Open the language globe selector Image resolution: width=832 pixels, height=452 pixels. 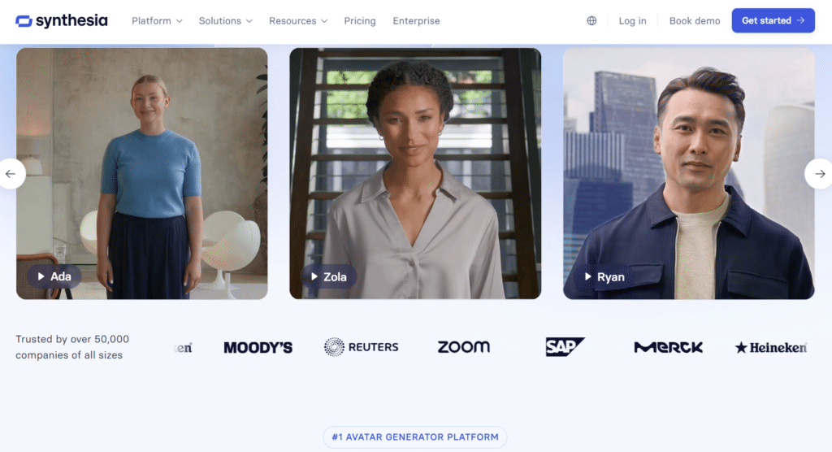pos(591,20)
